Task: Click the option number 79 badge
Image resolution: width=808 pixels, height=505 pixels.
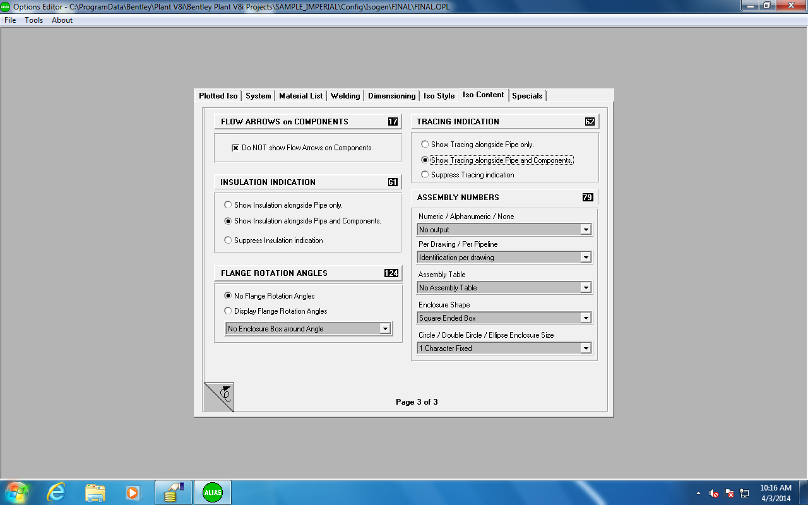Action: (588, 198)
